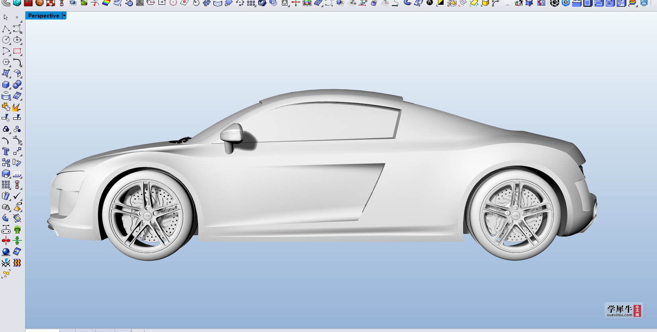
Task: Select the Arc tool
Action: [x=6, y=51]
